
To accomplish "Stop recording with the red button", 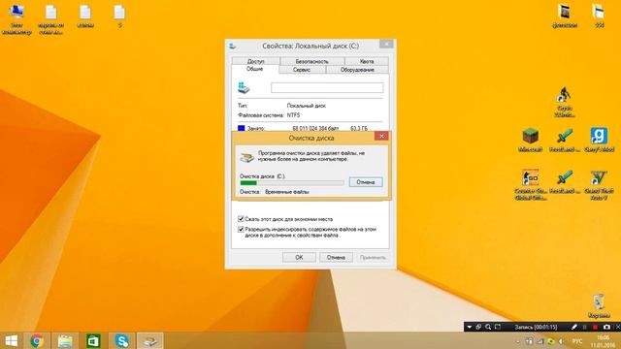I will coord(595,327).
